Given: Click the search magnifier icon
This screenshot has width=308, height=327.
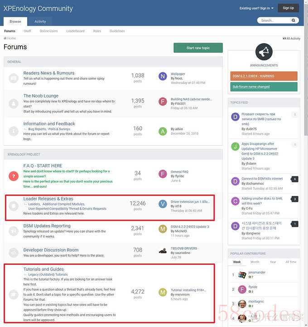Looking at the screenshot, I should 293,20.
